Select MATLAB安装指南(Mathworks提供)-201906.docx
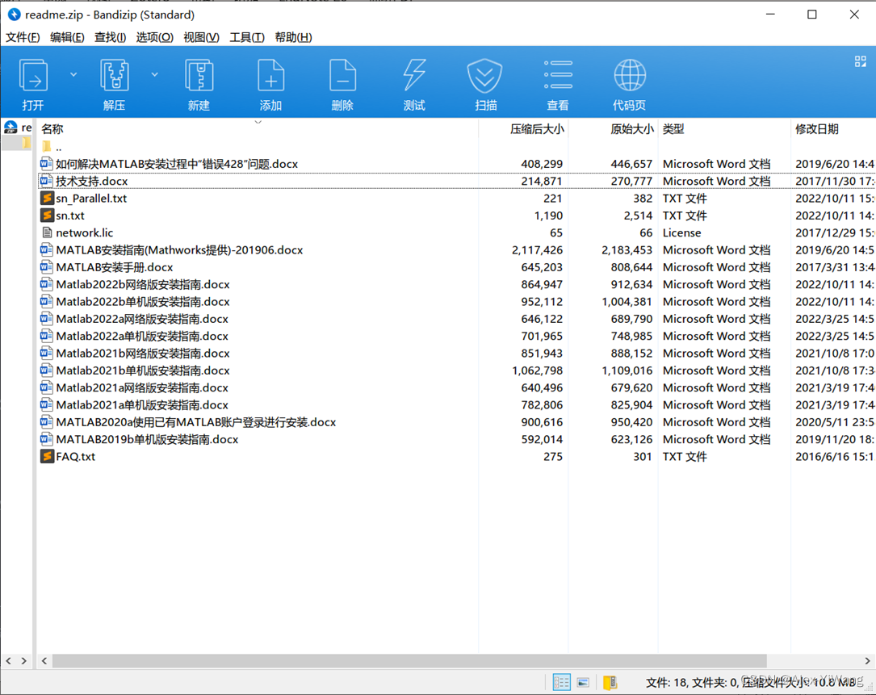Viewport: 876px width, 695px height. 179,250
